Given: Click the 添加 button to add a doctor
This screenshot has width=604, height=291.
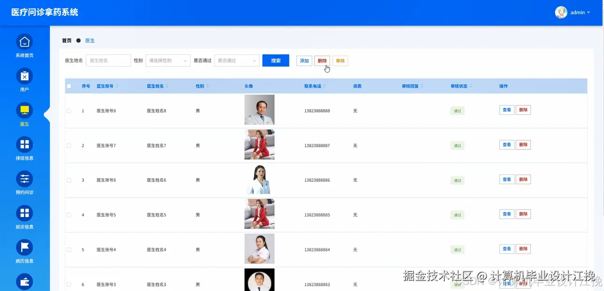Looking at the screenshot, I should [304, 60].
